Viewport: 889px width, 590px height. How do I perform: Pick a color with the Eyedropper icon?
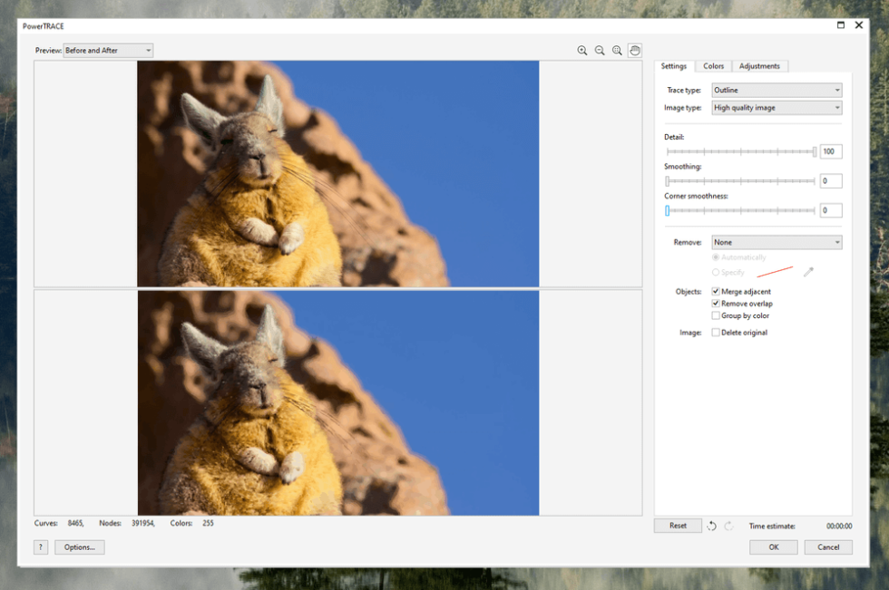[x=807, y=271]
